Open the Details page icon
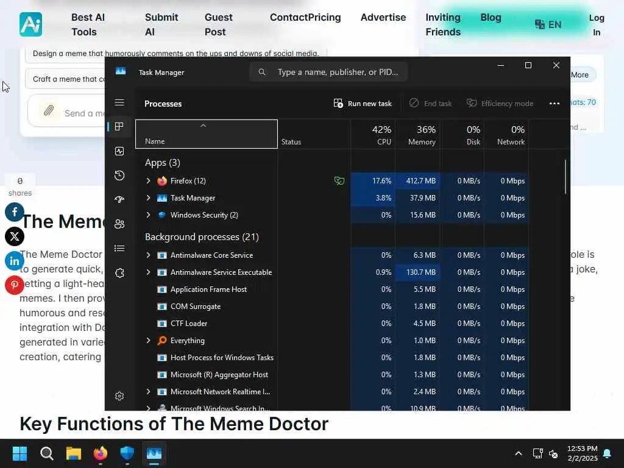 click(119, 249)
